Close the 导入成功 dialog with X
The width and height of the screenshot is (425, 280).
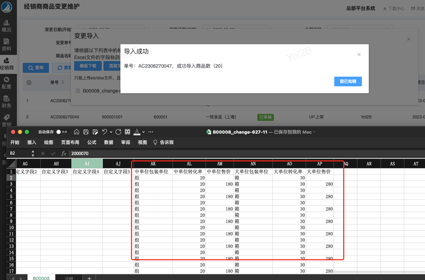359,55
